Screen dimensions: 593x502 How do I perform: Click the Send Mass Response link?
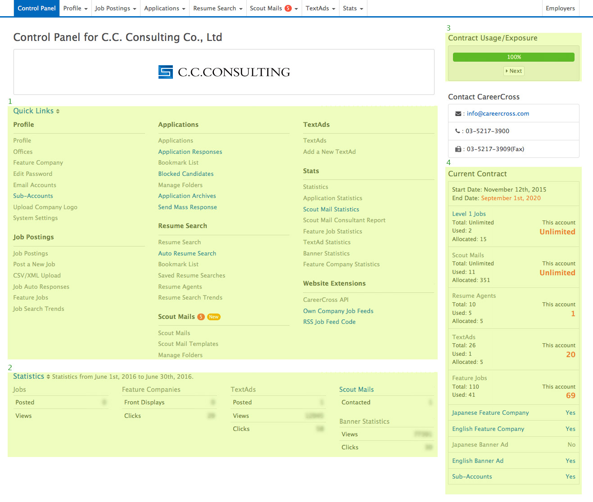click(187, 207)
